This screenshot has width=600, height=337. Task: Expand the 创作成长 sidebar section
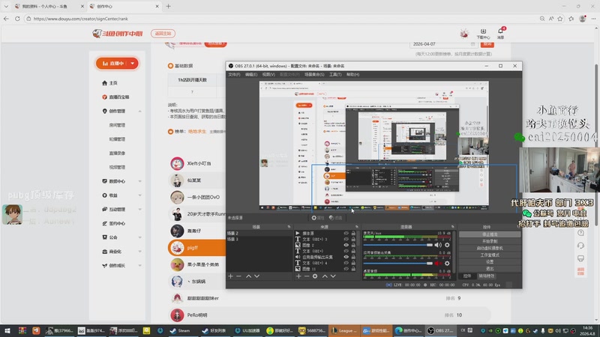[139, 266]
